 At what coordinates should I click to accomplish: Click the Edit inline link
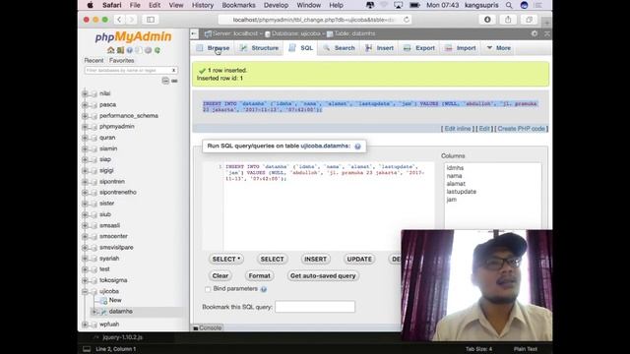click(458, 129)
